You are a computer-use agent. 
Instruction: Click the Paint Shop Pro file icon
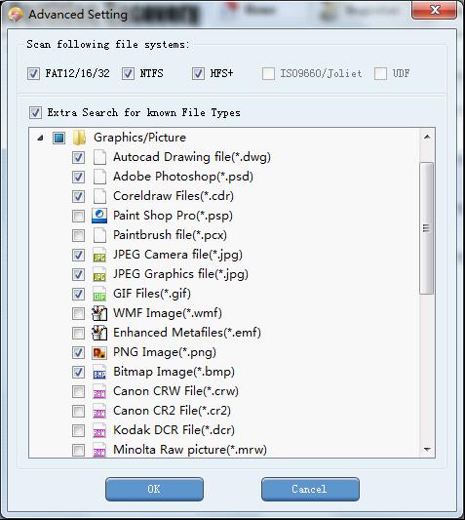point(99,216)
